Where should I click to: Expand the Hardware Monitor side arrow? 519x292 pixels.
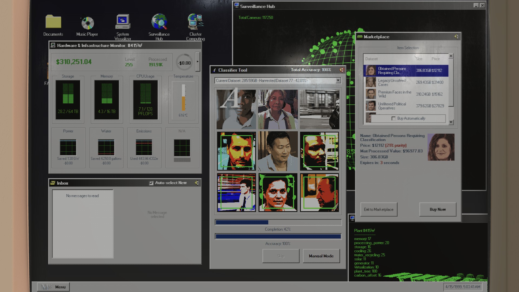point(198,62)
